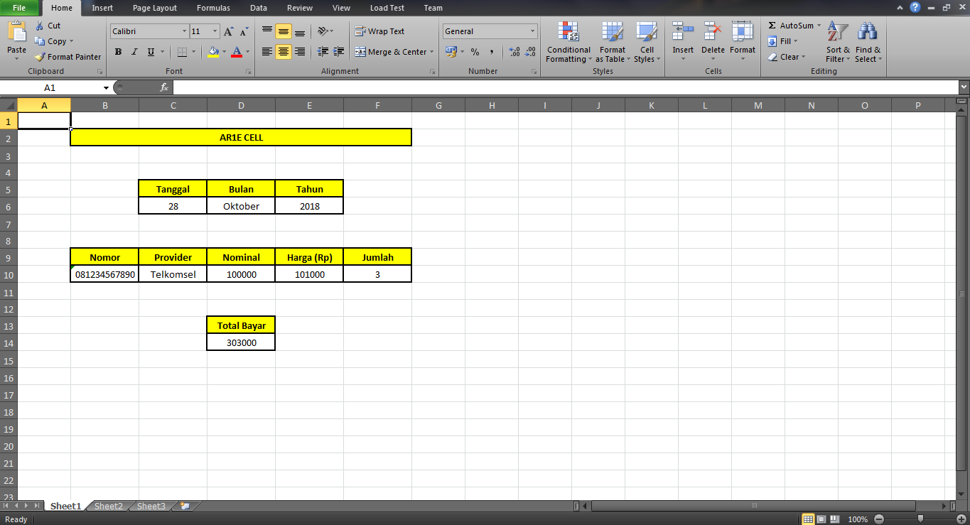
Task: Increase font size with Grow Font icon
Action: [x=229, y=31]
